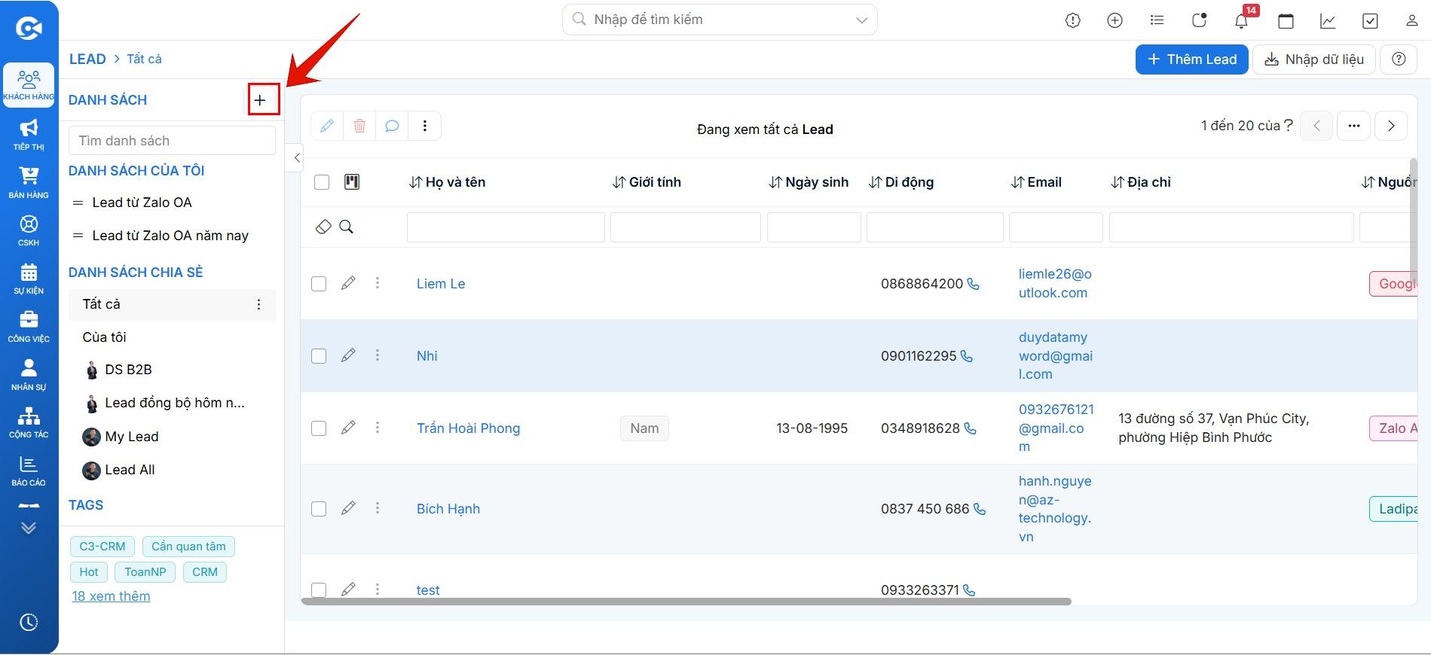This screenshot has height=655, width=1431.
Task: Open the chart analytics icon in header
Action: (1328, 20)
